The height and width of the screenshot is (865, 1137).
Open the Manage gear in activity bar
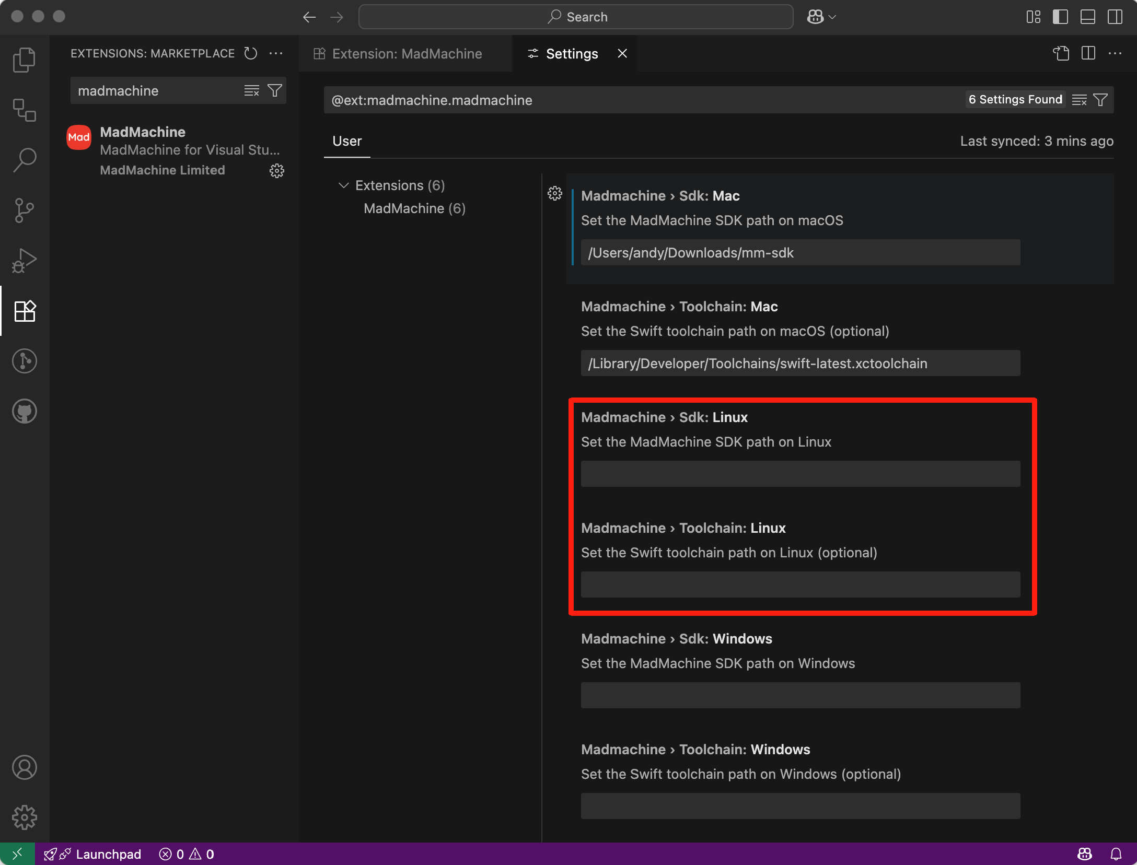(25, 817)
